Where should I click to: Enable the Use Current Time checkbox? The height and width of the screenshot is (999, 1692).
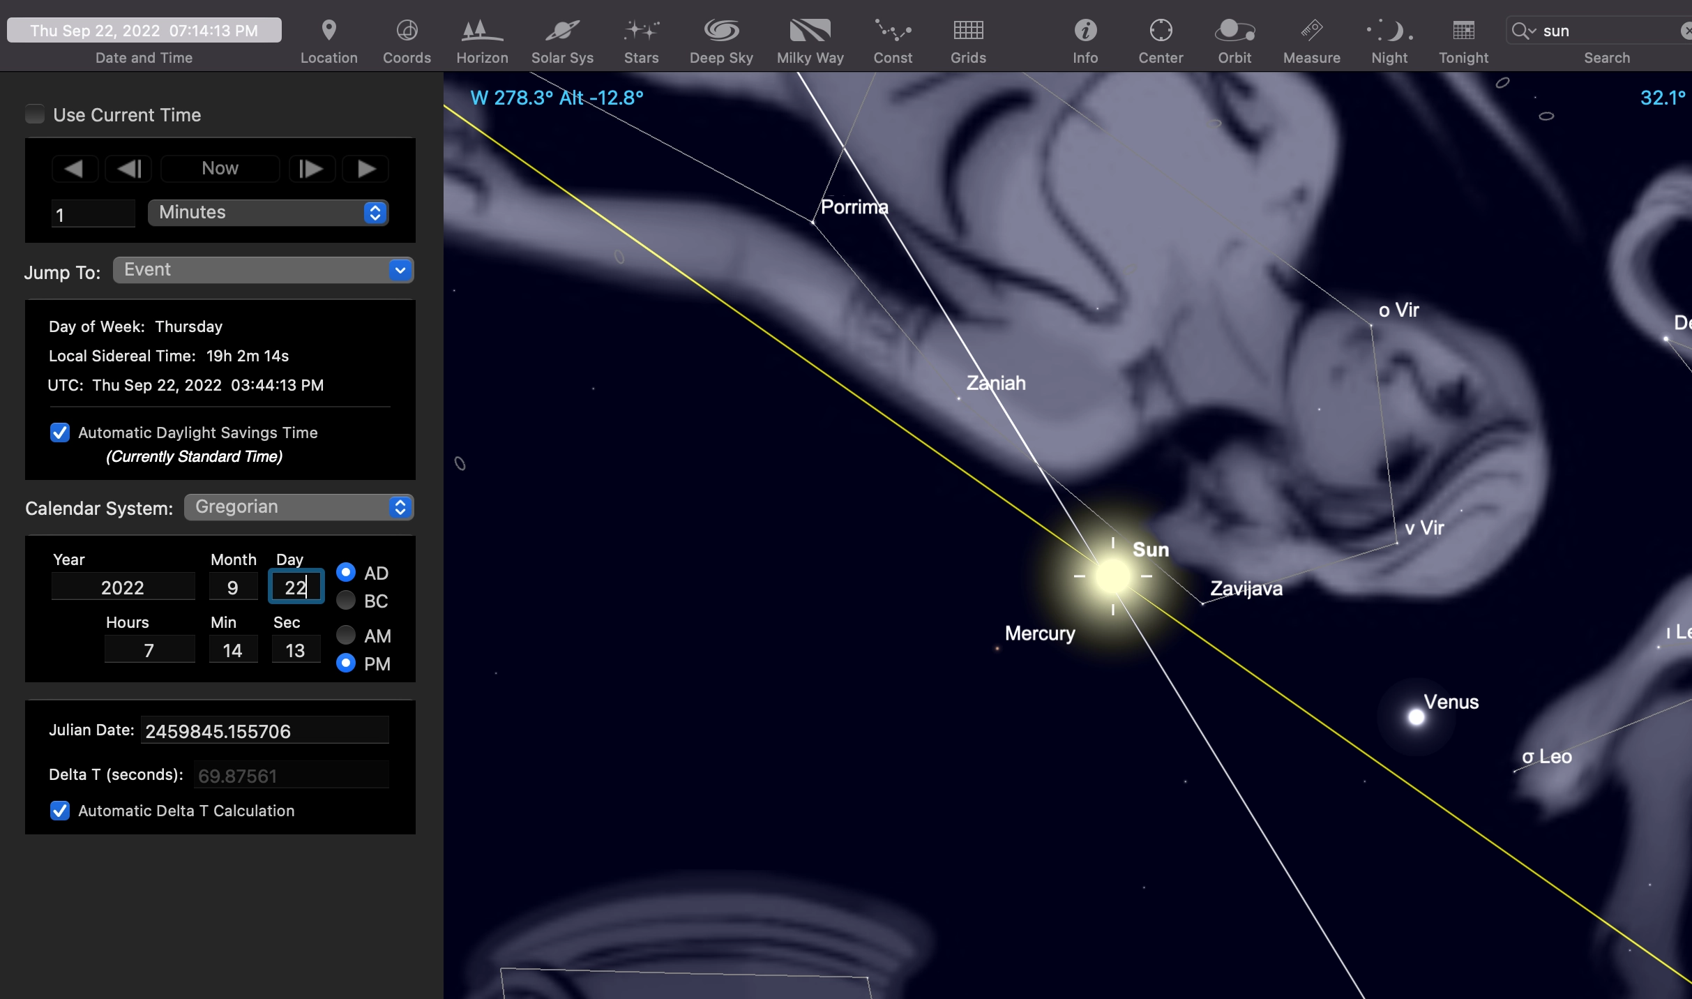pos(35,114)
